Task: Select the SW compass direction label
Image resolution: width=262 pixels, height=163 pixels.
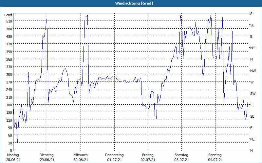Action: [253, 94]
